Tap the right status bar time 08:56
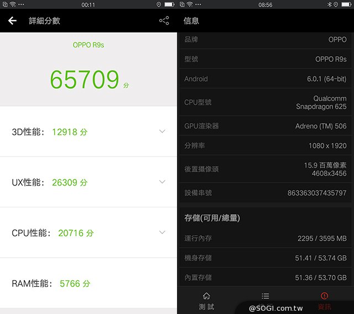The width and height of the screenshot is (354, 314). [x=265, y=5]
